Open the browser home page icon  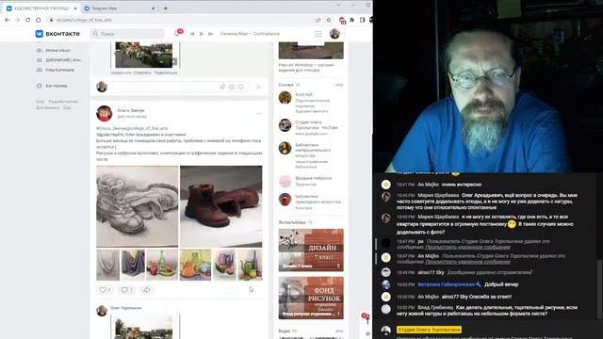click(x=38, y=20)
